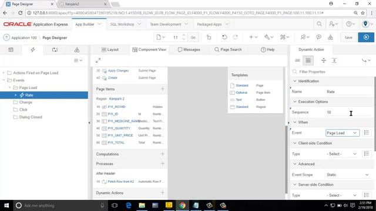376x211 pixels.
Task: Switch to the Messages tab
Action: 189,49
